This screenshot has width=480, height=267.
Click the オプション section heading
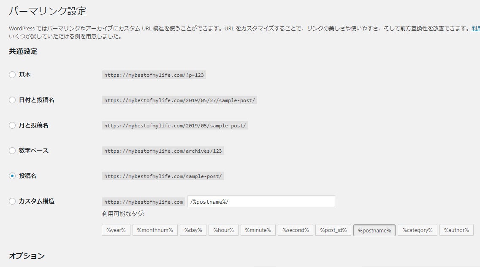(x=27, y=256)
